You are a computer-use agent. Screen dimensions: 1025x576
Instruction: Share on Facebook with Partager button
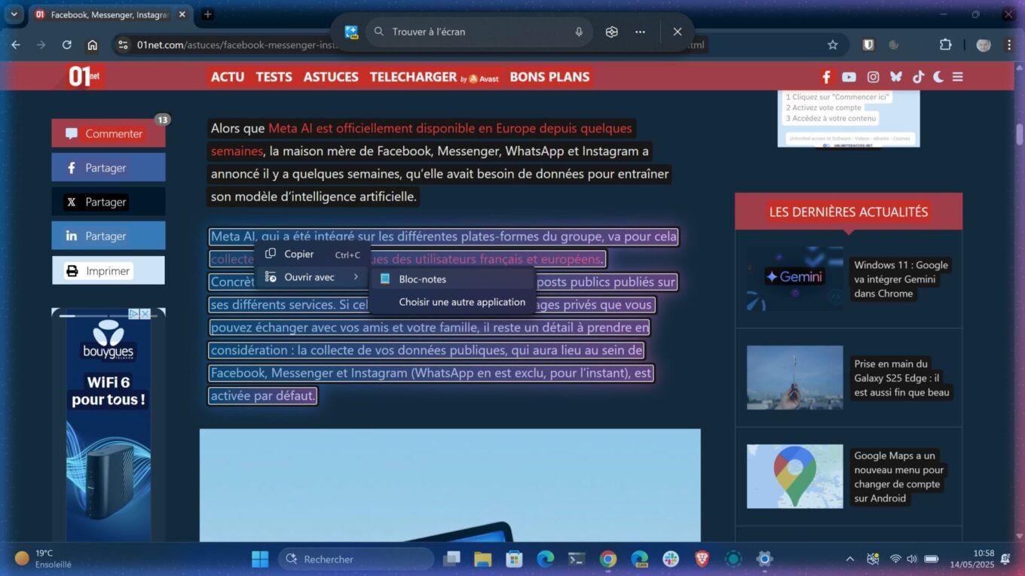[x=109, y=167]
